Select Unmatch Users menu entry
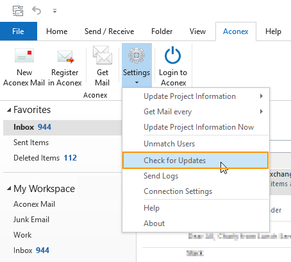 195,144
